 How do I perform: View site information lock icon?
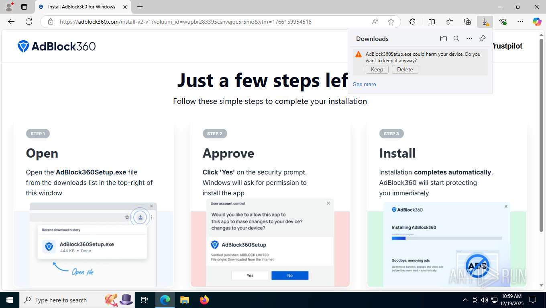coord(51,22)
